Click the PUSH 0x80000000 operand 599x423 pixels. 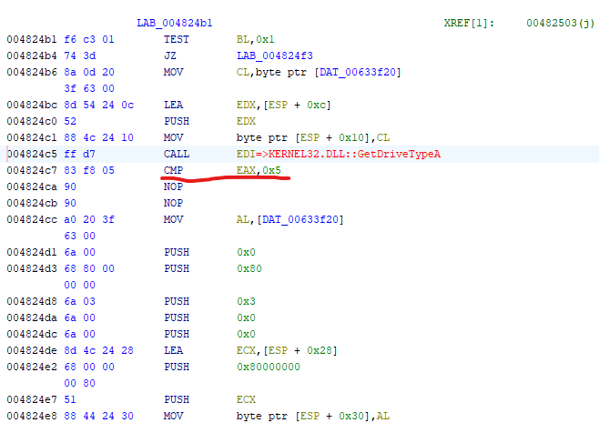(x=269, y=367)
